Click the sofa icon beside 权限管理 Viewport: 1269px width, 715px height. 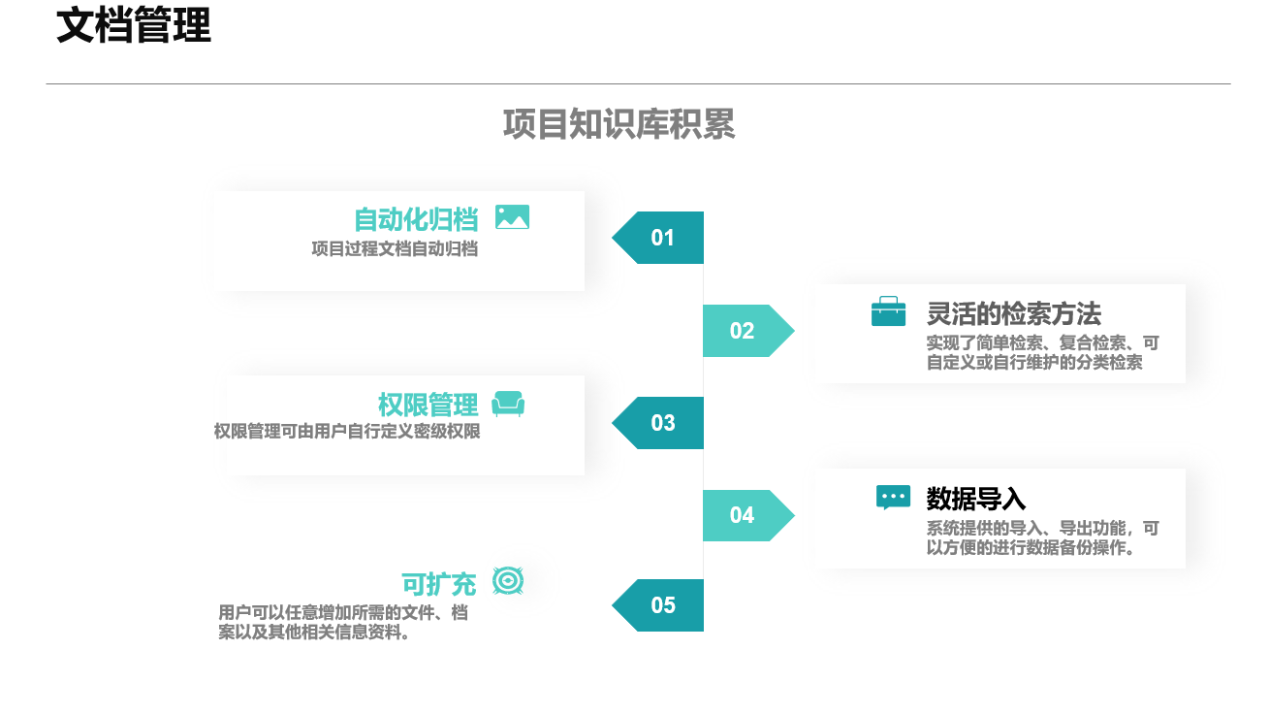[x=508, y=404]
